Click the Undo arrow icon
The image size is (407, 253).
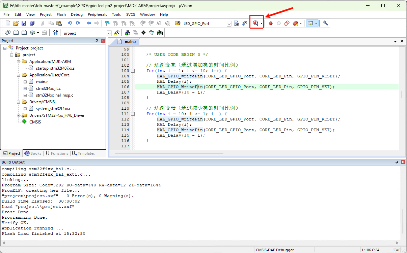pos(70,23)
